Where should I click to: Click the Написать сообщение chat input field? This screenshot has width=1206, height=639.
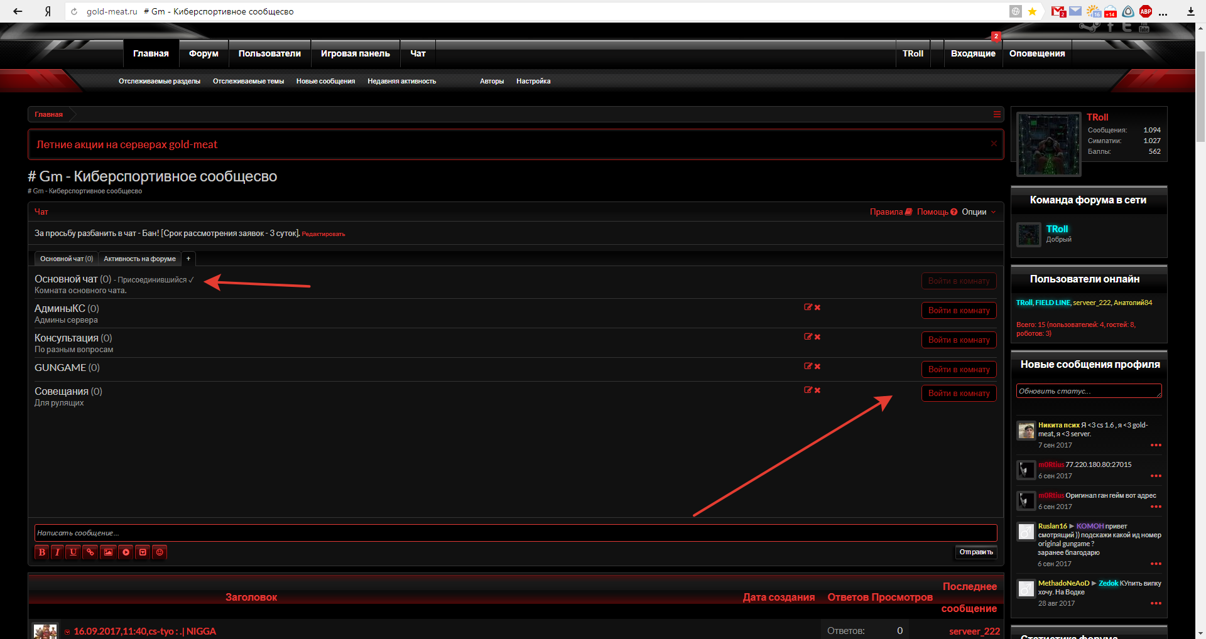pos(515,533)
